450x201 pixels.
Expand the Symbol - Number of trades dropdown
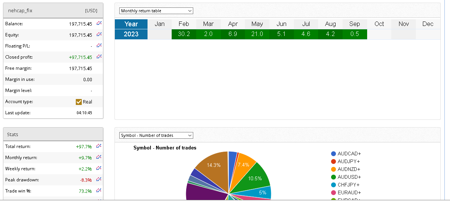coord(156,135)
